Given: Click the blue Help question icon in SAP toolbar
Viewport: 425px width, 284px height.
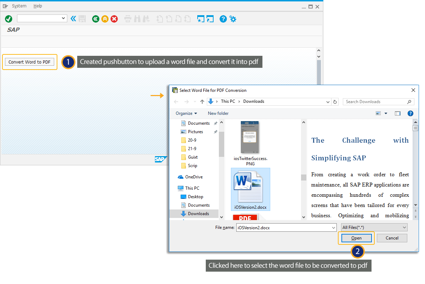Looking at the screenshot, I should [x=223, y=19].
